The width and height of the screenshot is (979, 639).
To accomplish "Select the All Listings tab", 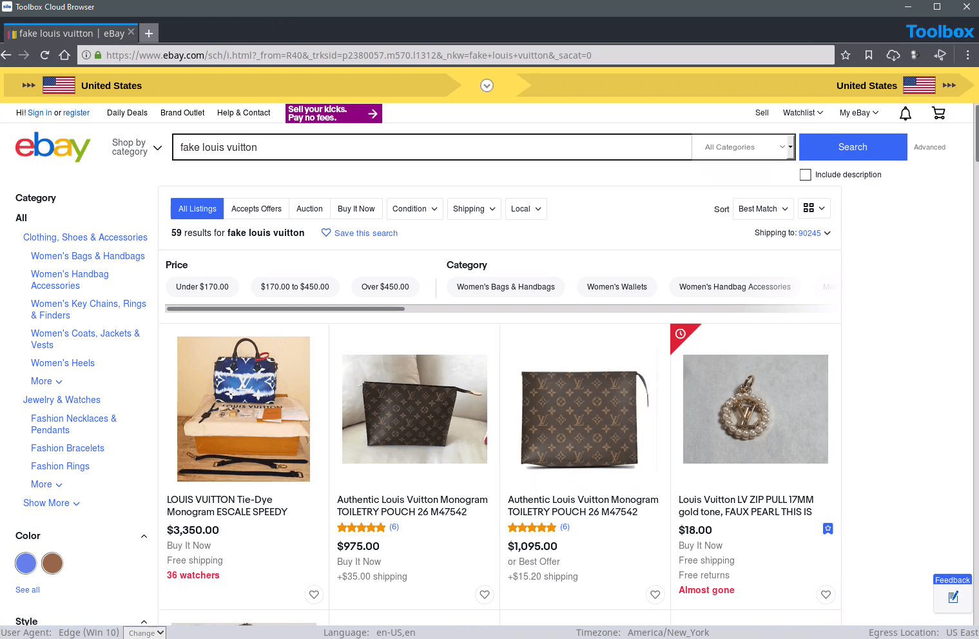I will coord(197,209).
